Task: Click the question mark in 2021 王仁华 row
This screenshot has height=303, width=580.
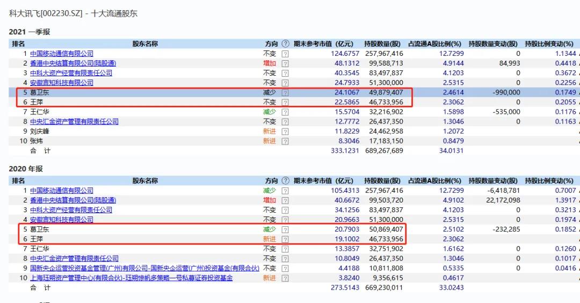Action: pos(285,112)
